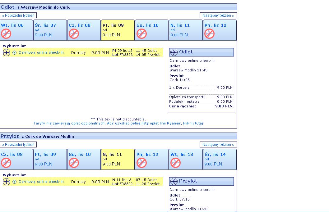Select the radio button for flight FR8822

click(x=15, y=182)
